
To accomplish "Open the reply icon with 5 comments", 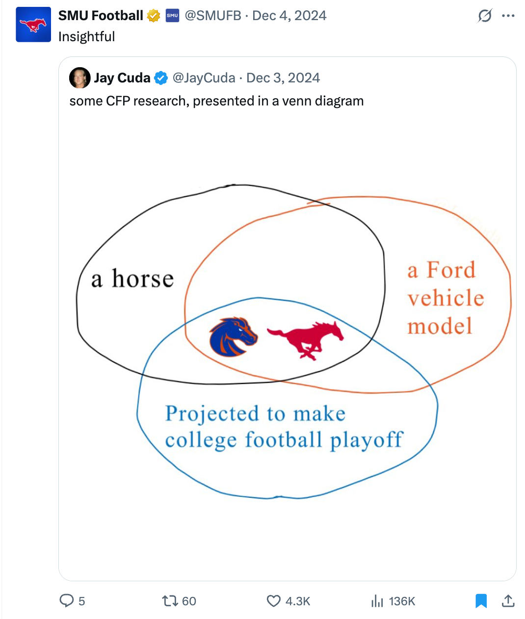I will tap(66, 601).
